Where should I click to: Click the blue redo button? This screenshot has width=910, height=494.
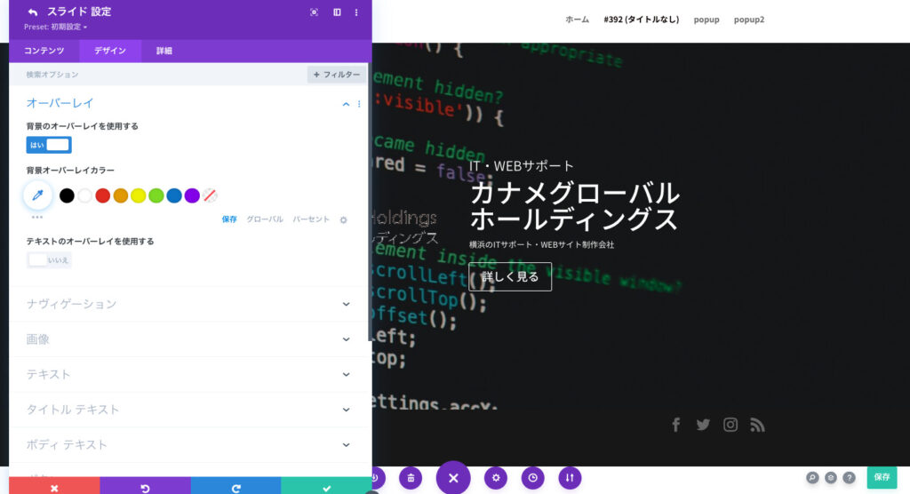click(235, 487)
